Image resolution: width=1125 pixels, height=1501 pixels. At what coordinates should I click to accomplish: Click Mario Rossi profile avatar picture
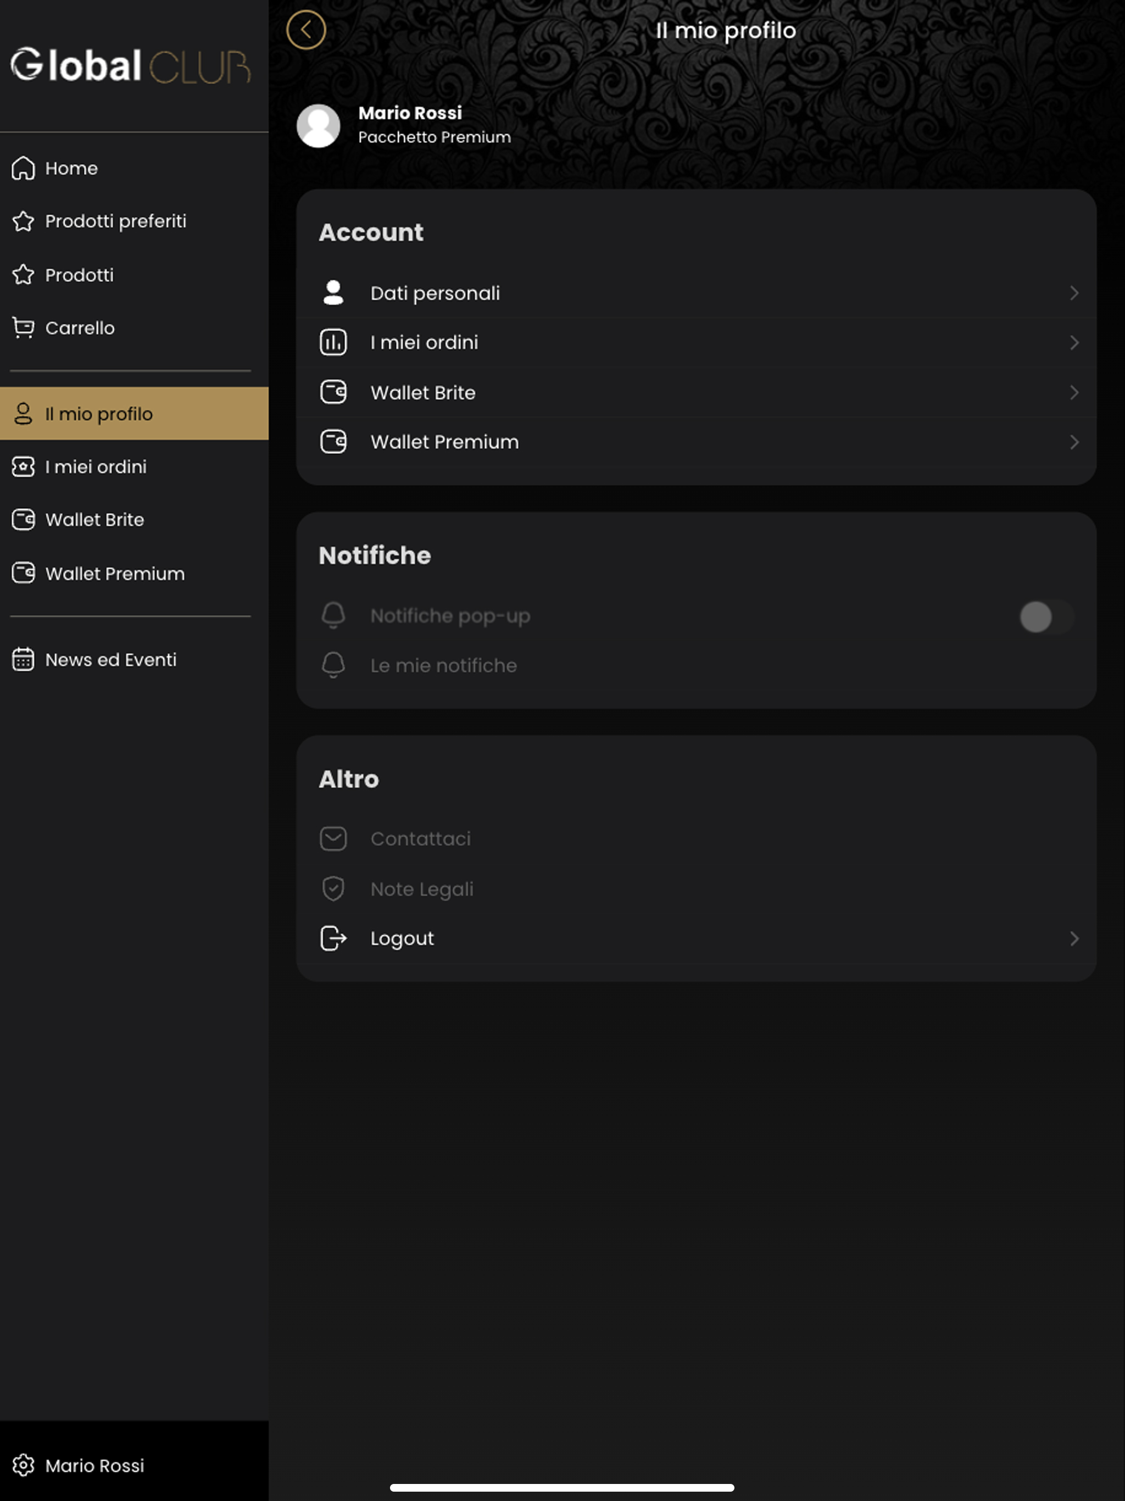(x=318, y=125)
